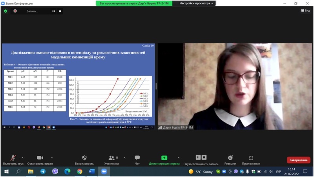Stop recording with top-left square button
Viewport: 314px width, 177px height.
[60, 11]
